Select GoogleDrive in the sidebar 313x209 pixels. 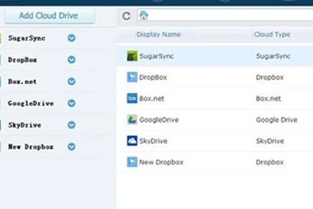(x=31, y=103)
